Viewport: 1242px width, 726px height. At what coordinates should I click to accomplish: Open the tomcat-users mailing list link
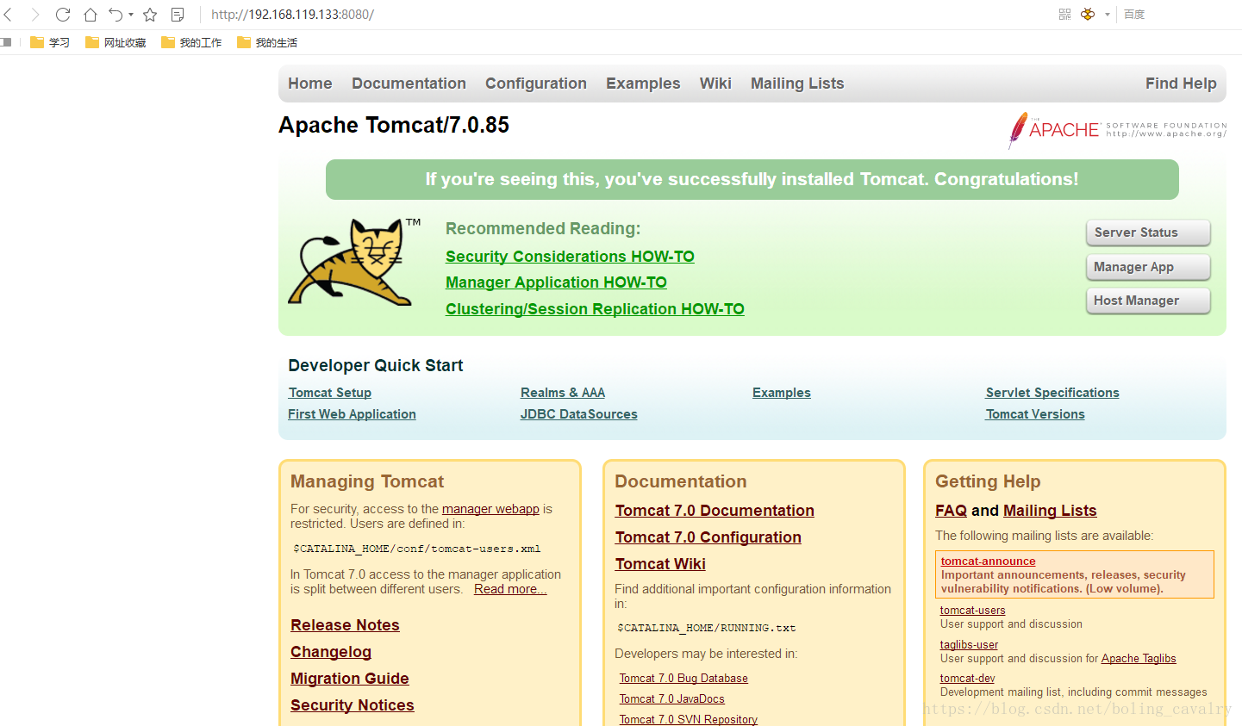973,611
